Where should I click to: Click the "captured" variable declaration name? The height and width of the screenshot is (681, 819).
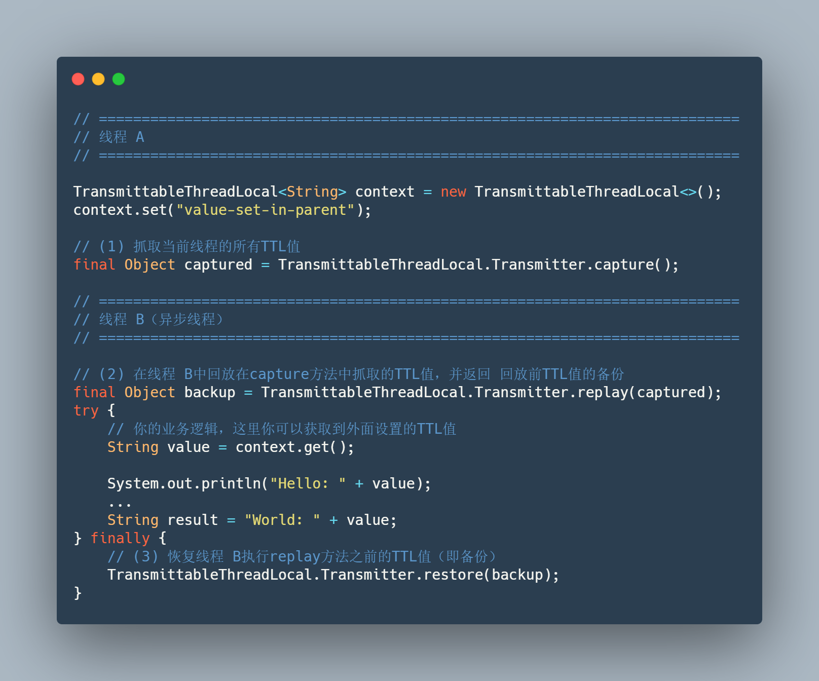pos(218,264)
